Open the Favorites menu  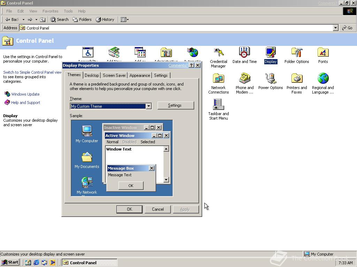(50, 11)
